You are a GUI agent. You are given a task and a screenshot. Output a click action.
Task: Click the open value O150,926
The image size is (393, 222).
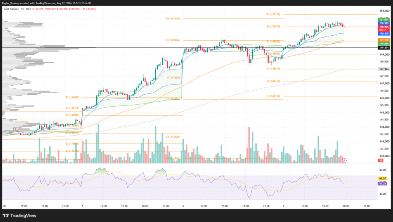tap(38, 9)
